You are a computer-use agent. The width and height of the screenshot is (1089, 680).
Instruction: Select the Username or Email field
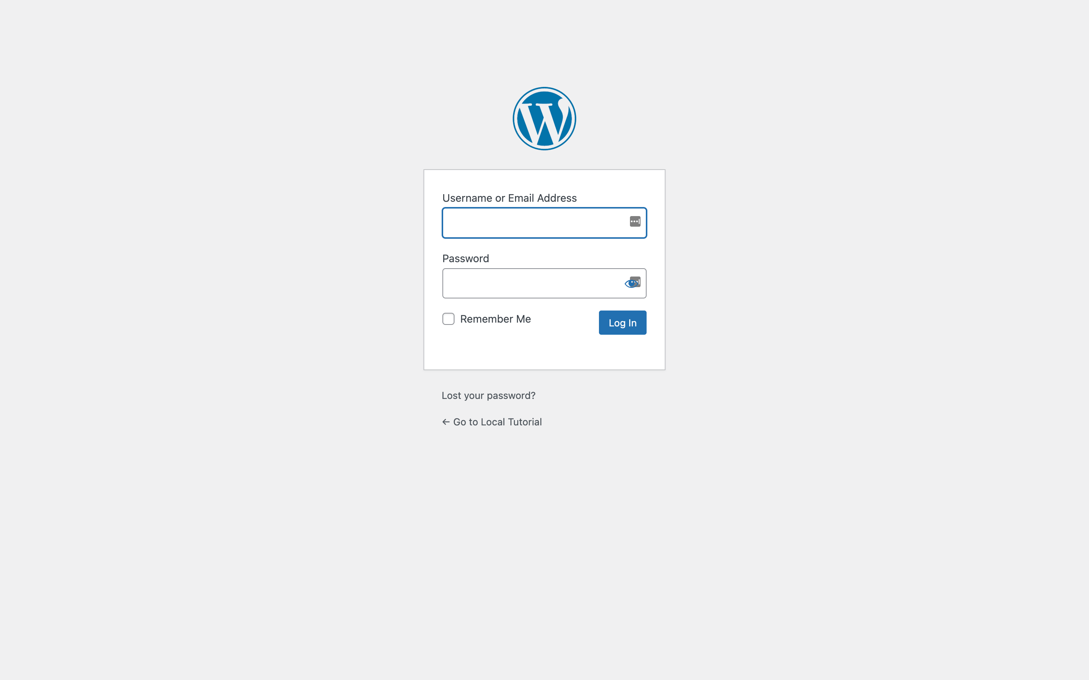click(544, 223)
